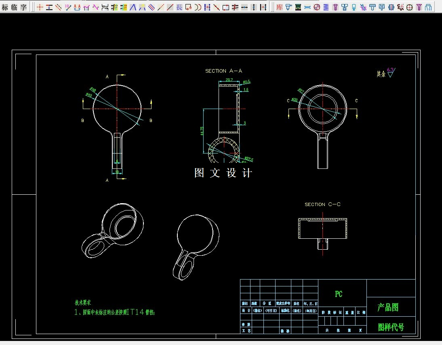The height and width of the screenshot is (345, 442).
Task: Select the blue spring part icon
Action: pos(326,7)
